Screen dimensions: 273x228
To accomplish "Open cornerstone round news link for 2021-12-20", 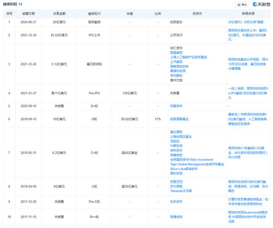I will tap(248, 64).
